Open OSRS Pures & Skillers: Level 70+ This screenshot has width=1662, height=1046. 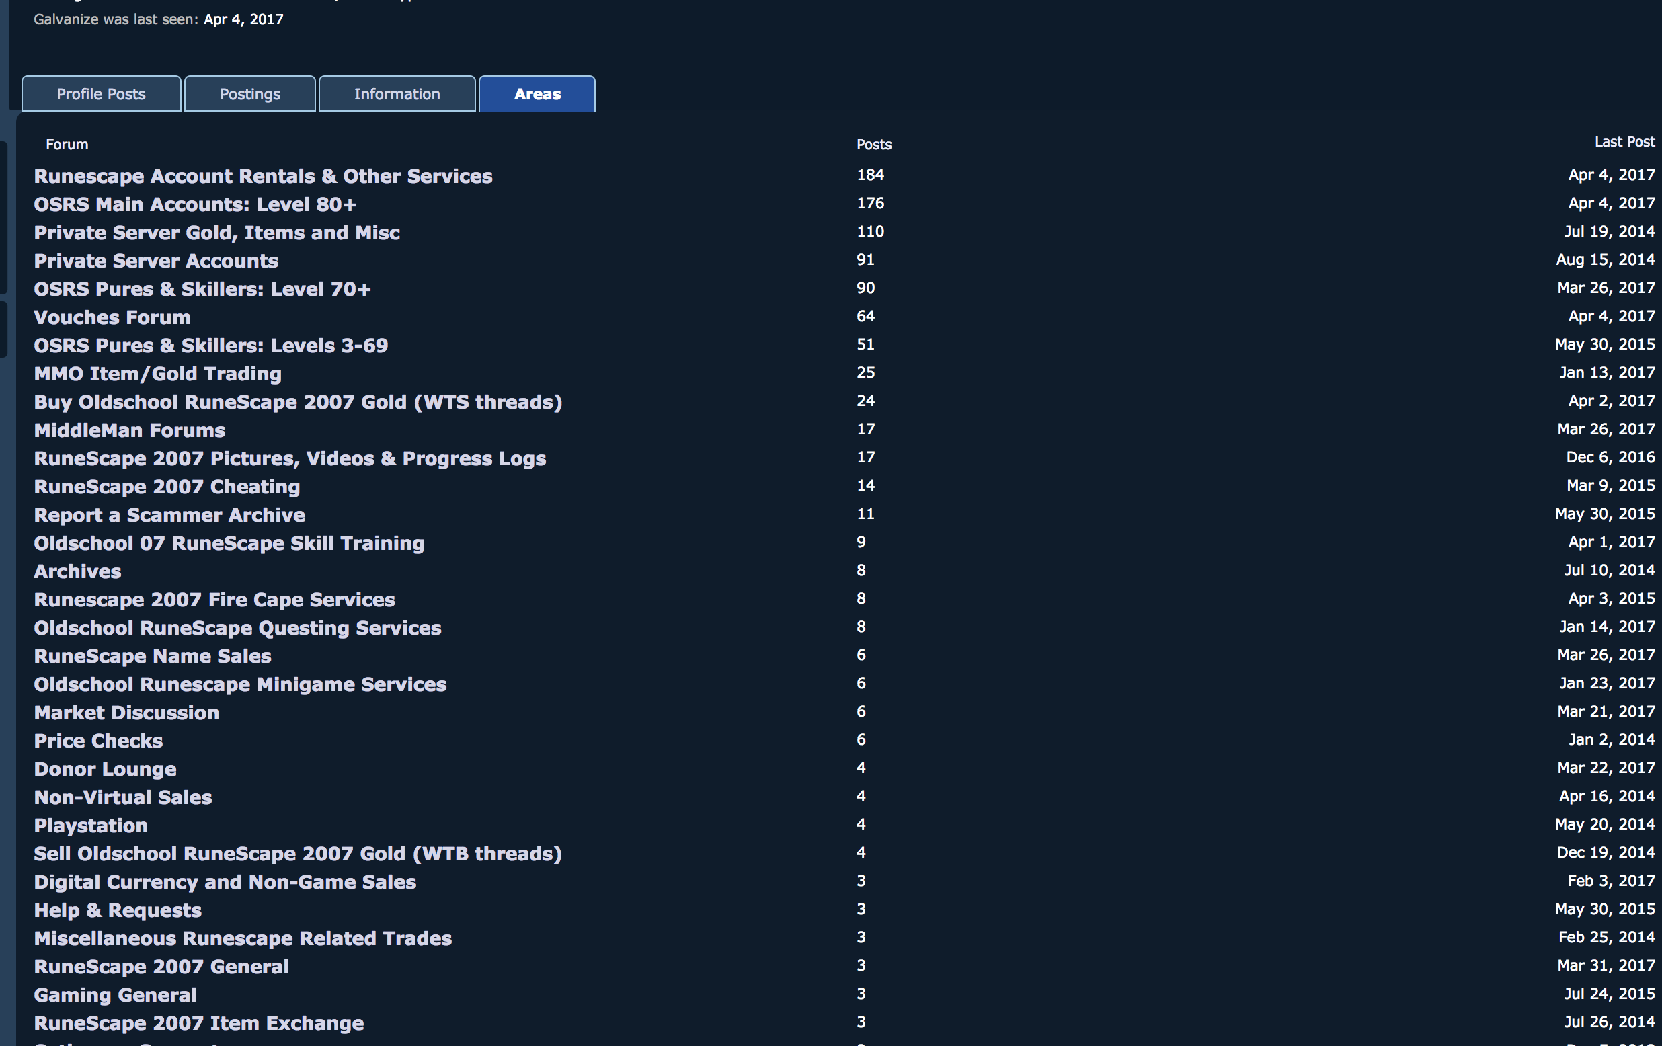pyautogui.click(x=202, y=289)
